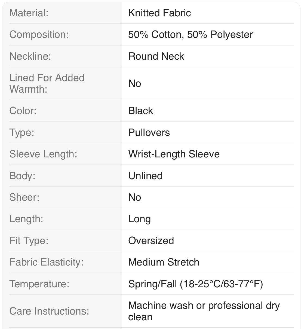Screen dimensions: 301x329
Task: Click the Oversized fit value
Action: 151,241
